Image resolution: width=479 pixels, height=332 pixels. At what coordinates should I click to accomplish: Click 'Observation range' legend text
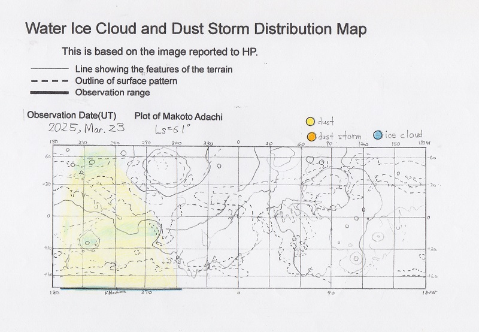click(113, 92)
